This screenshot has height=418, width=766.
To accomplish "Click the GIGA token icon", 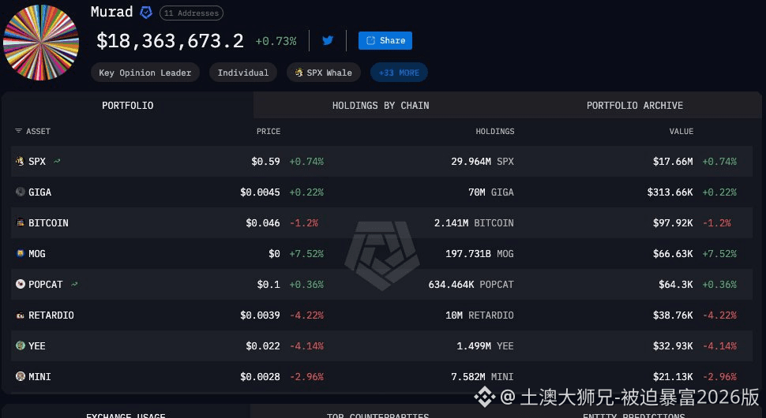I will coord(20,192).
